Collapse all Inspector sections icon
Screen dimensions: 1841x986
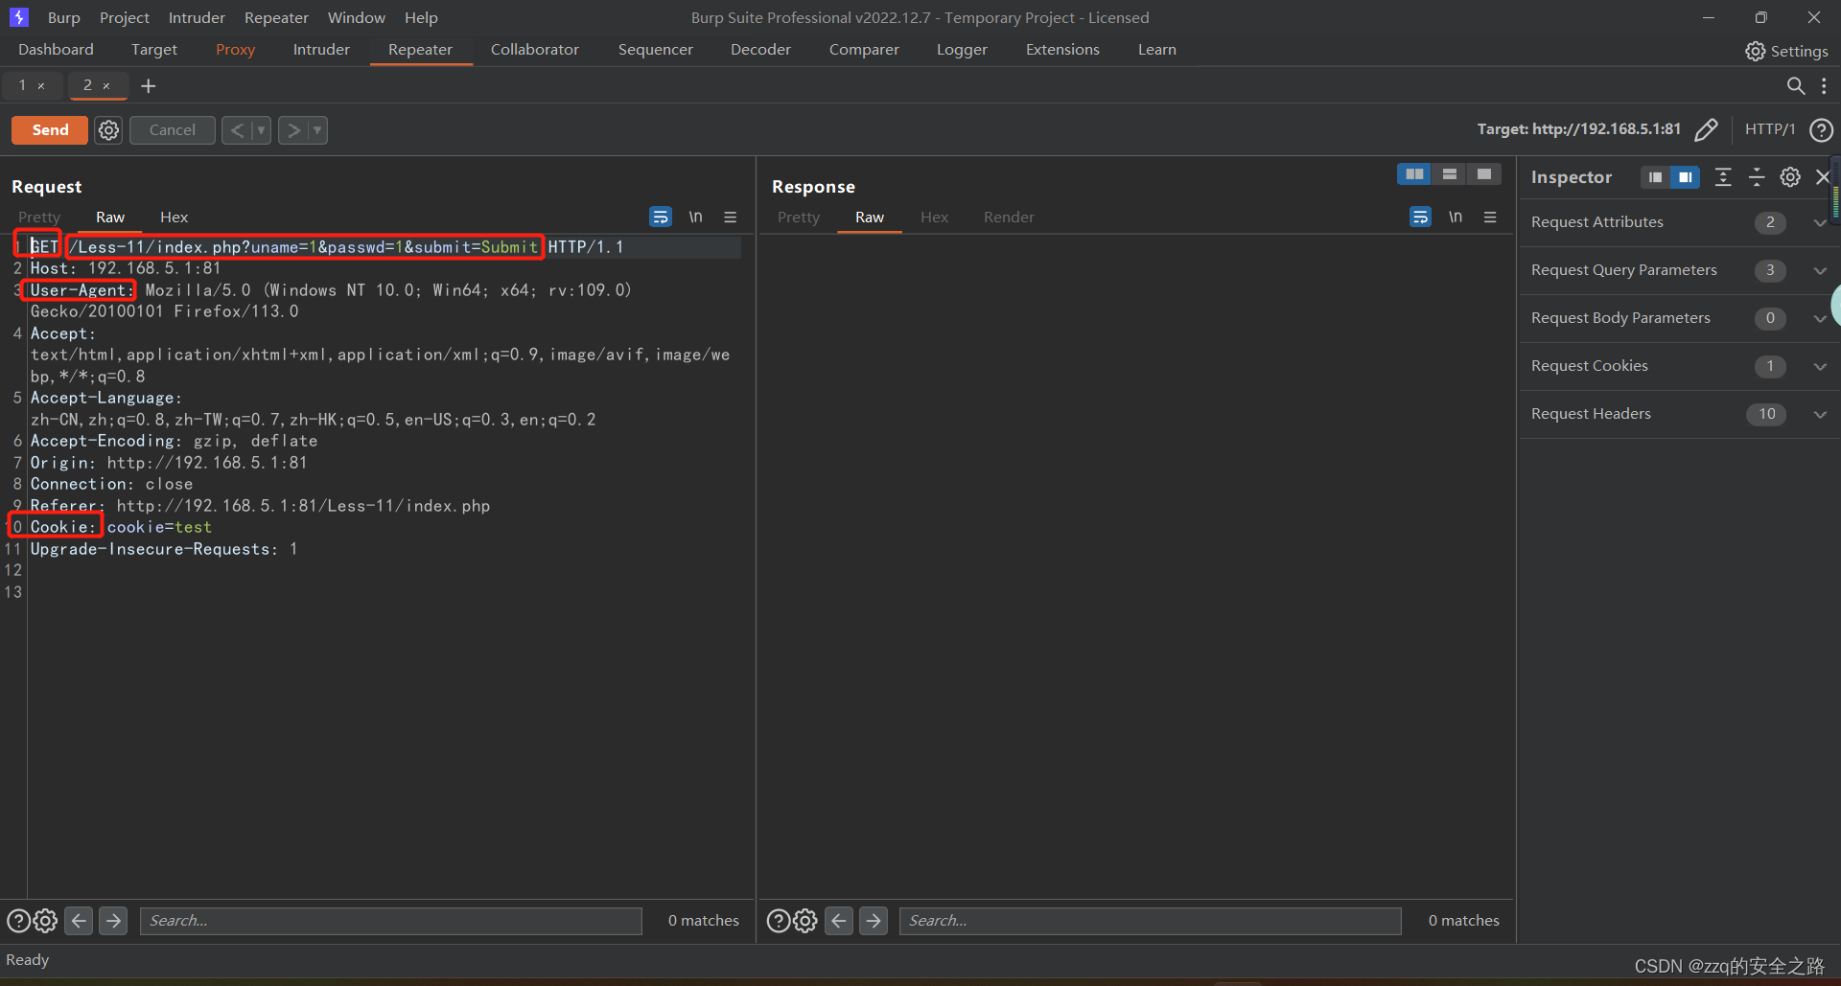coord(1757,177)
